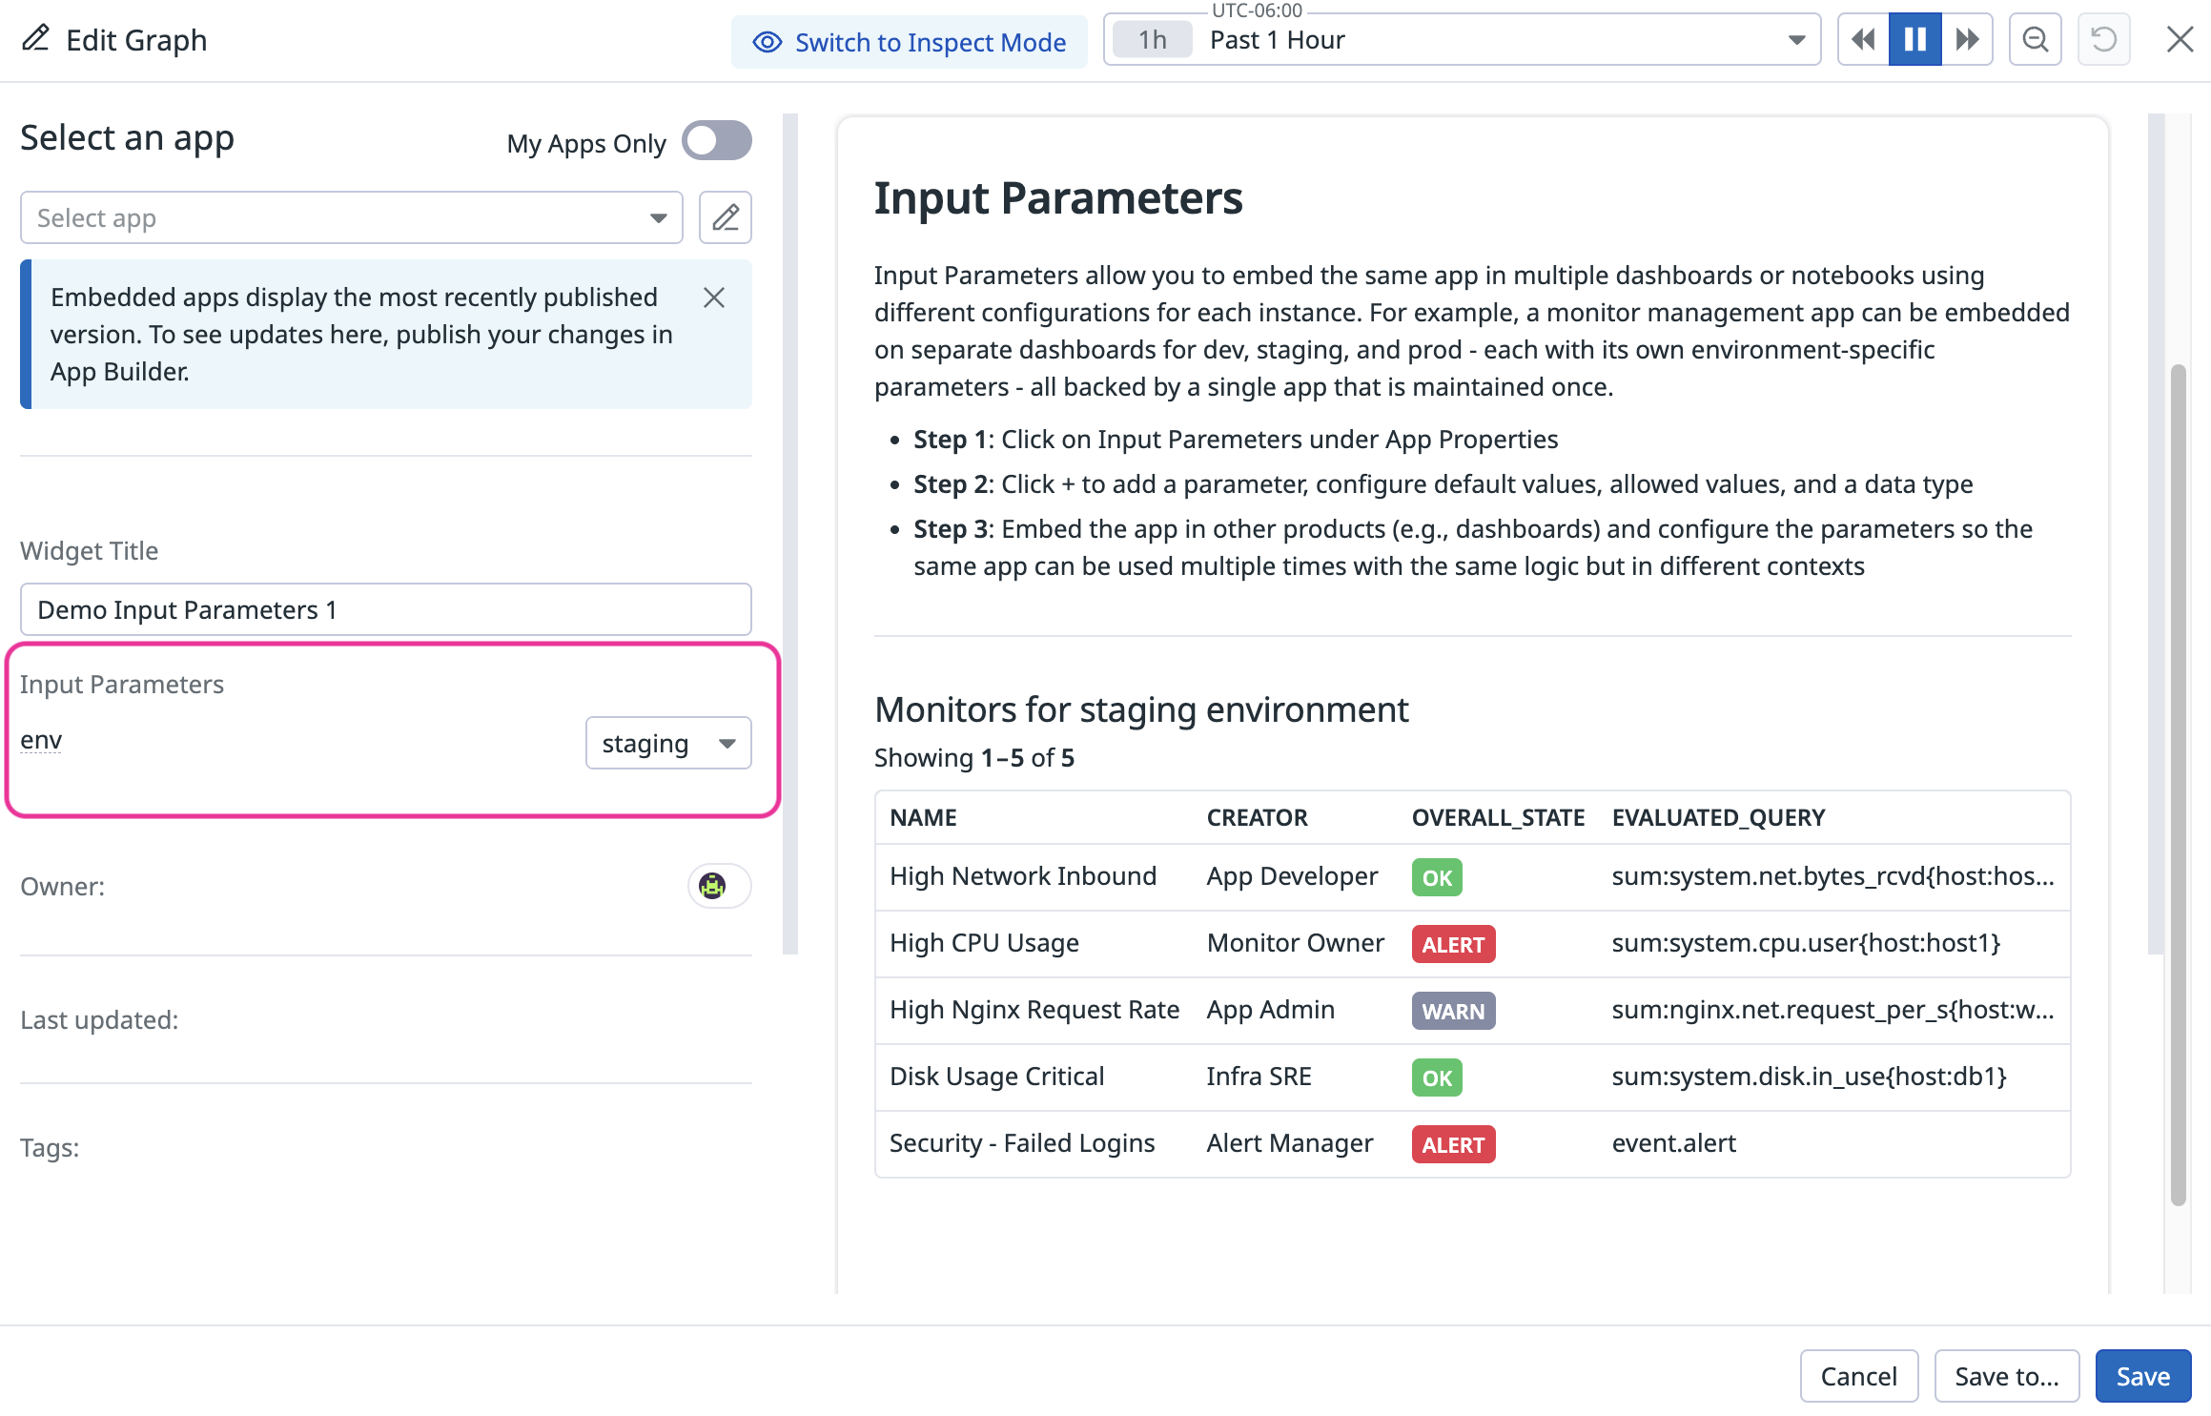2211x1416 pixels.
Task: Dismiss the embedded apps info banner
Action: tap(713, 298)
